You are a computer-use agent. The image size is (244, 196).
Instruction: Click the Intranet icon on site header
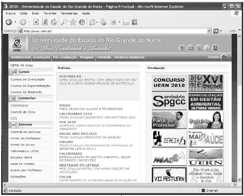(x=224, y=57)
